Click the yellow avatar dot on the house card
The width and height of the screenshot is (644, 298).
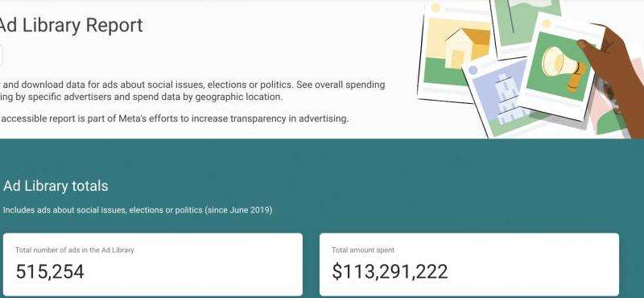click(x=436, y=7)
